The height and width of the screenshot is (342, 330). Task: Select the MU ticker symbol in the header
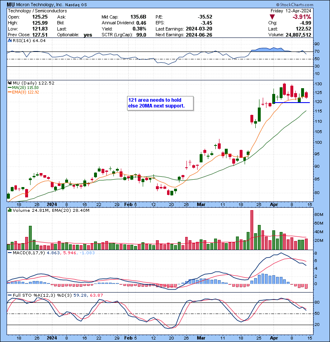click(10, 5)
